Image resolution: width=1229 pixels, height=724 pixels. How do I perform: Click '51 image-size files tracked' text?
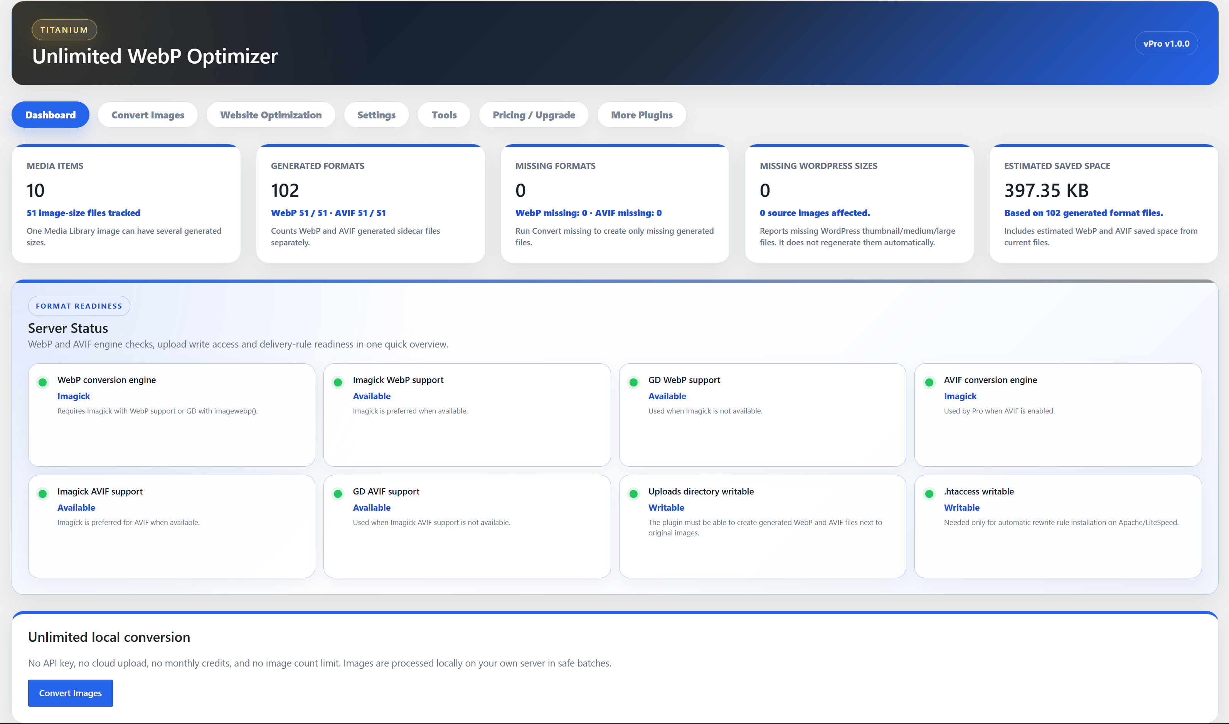(83, 213)
